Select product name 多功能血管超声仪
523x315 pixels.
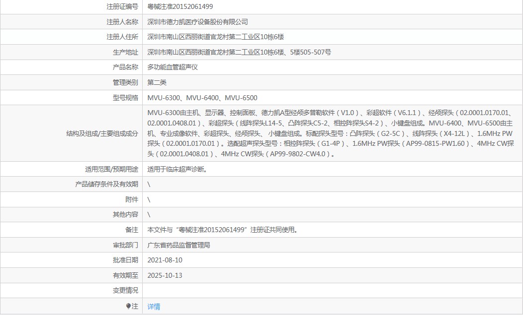click(173, 67)
